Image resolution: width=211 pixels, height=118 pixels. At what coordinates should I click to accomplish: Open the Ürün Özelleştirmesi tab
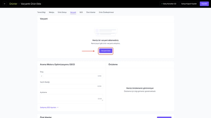[106, 12]
